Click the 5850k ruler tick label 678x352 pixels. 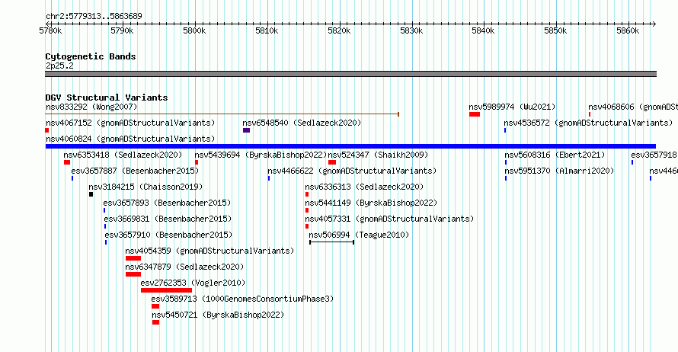pos(555,31)
